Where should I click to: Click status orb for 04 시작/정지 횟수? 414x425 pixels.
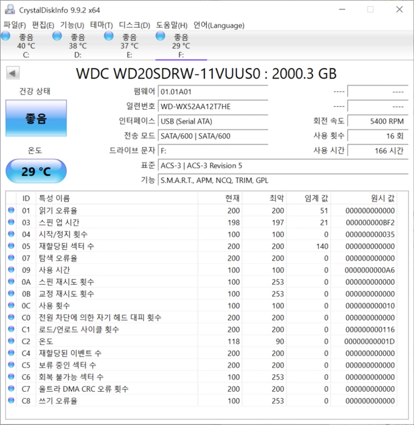(x=11, y=234)
